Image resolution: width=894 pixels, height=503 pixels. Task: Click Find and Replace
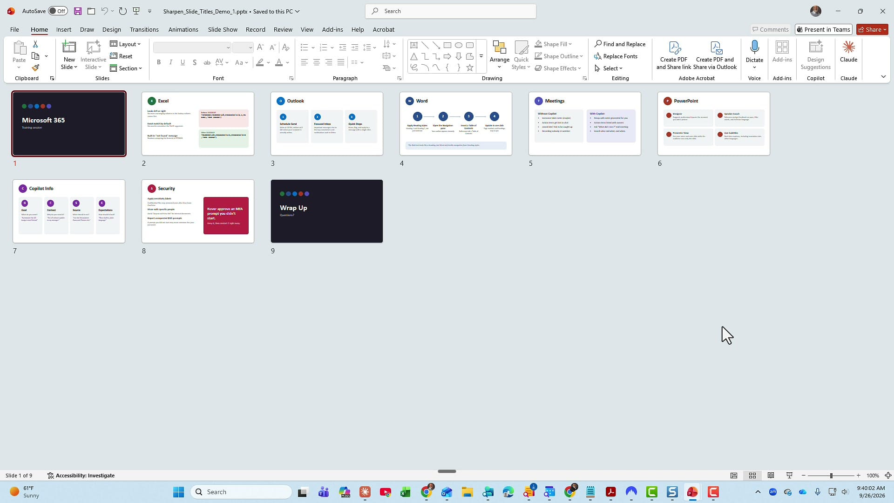coord(620,44)
